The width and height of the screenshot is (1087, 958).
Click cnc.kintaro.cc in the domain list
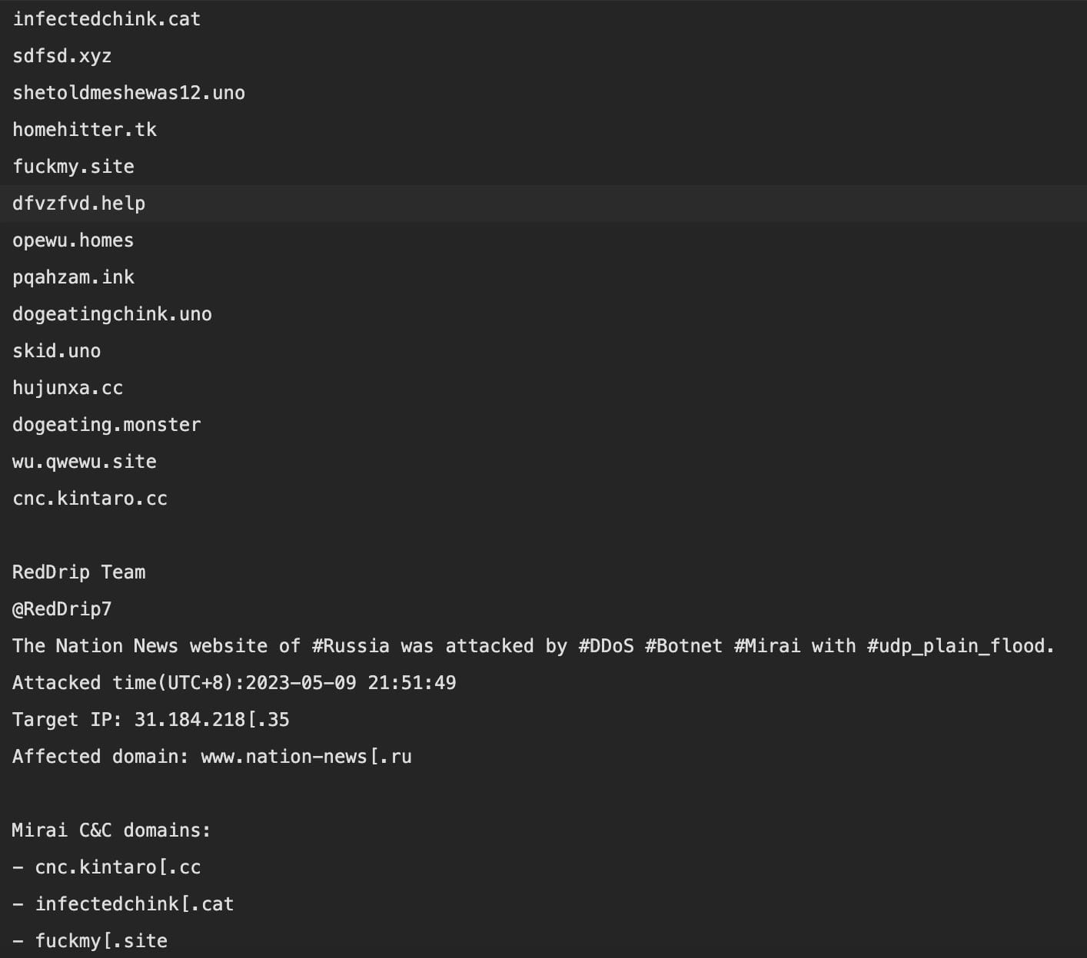[x=90, y=499]
